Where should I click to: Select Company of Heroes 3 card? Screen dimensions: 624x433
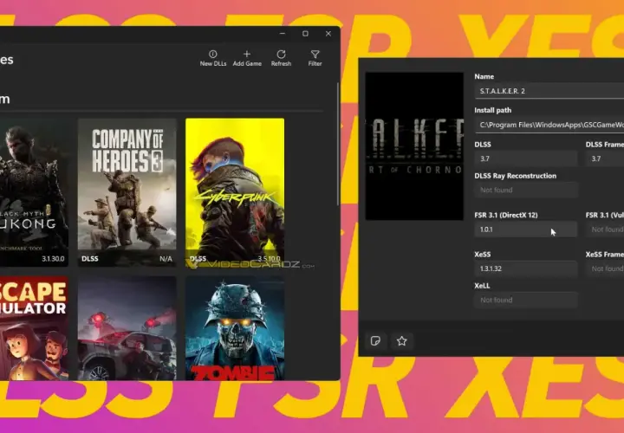(x=127, y=192)
